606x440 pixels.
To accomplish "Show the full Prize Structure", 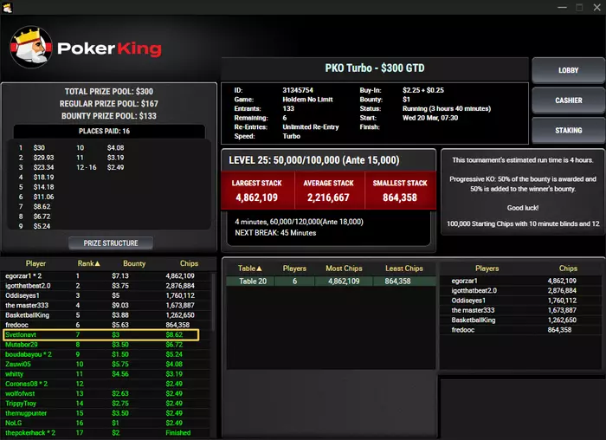I will click(111, 243).
